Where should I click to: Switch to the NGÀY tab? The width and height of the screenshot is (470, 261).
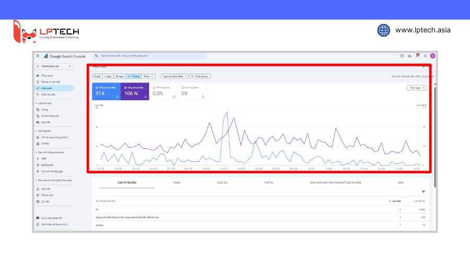pyautogui.click(x=401, y=183)
